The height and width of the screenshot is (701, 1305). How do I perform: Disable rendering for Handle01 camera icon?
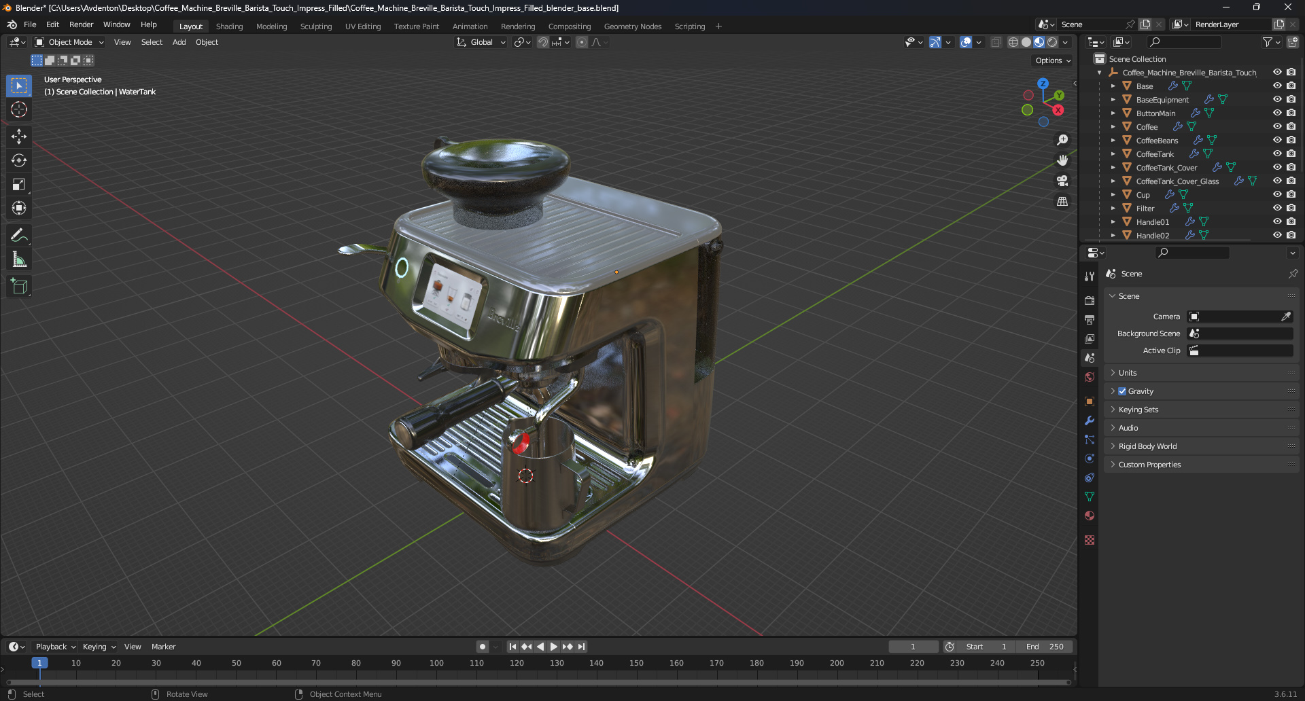[1291, 221]
